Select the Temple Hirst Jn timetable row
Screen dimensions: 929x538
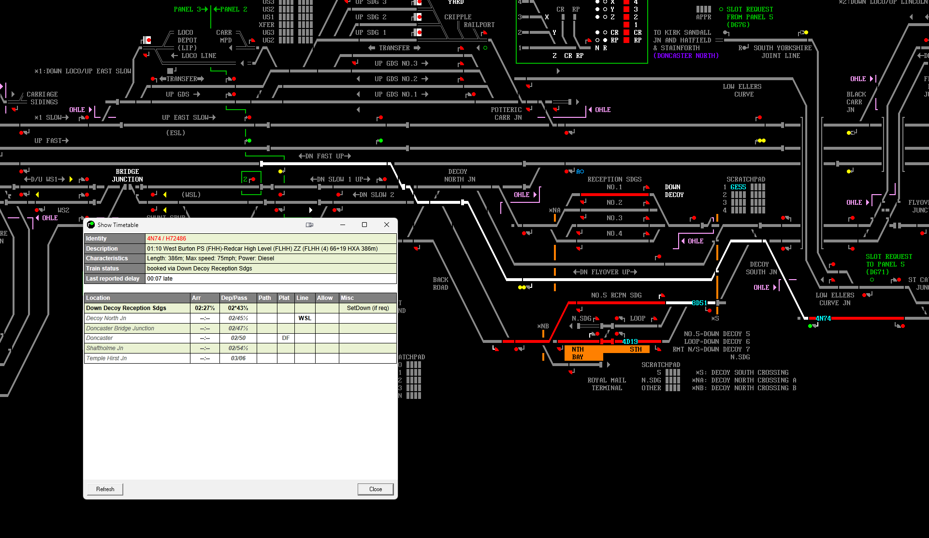coord(240,358)
